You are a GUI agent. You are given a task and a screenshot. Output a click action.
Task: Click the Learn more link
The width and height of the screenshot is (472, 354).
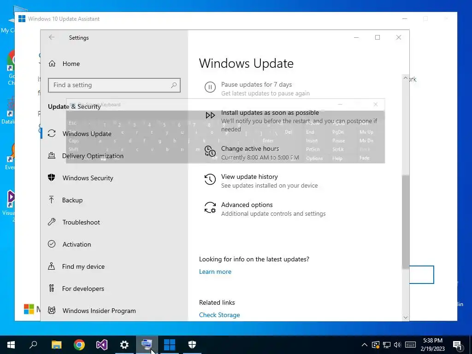215,271
